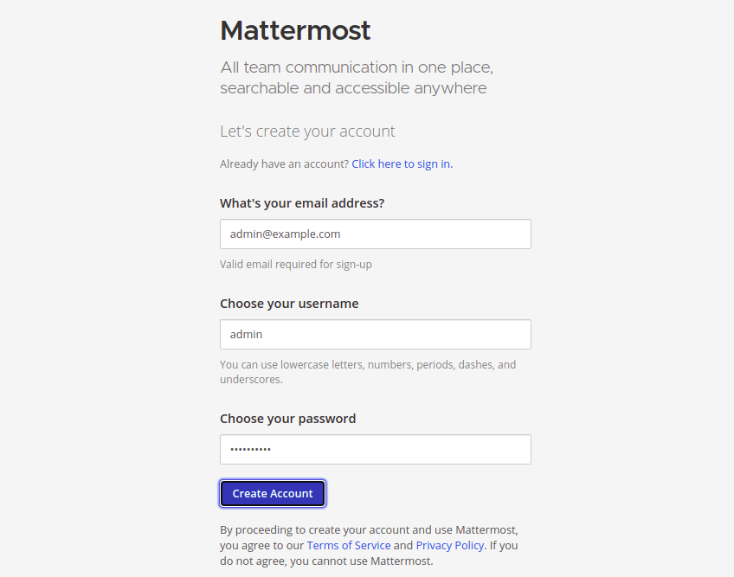Open the Privacy Policy link
The width and height of the screenshot is (734, 577).
pyautogui.click(x=450, y=545)
